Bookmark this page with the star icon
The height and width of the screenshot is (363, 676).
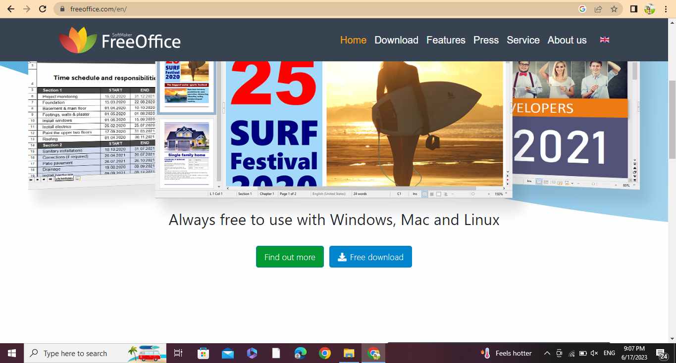pyautogui.click(x=614, y=9)
